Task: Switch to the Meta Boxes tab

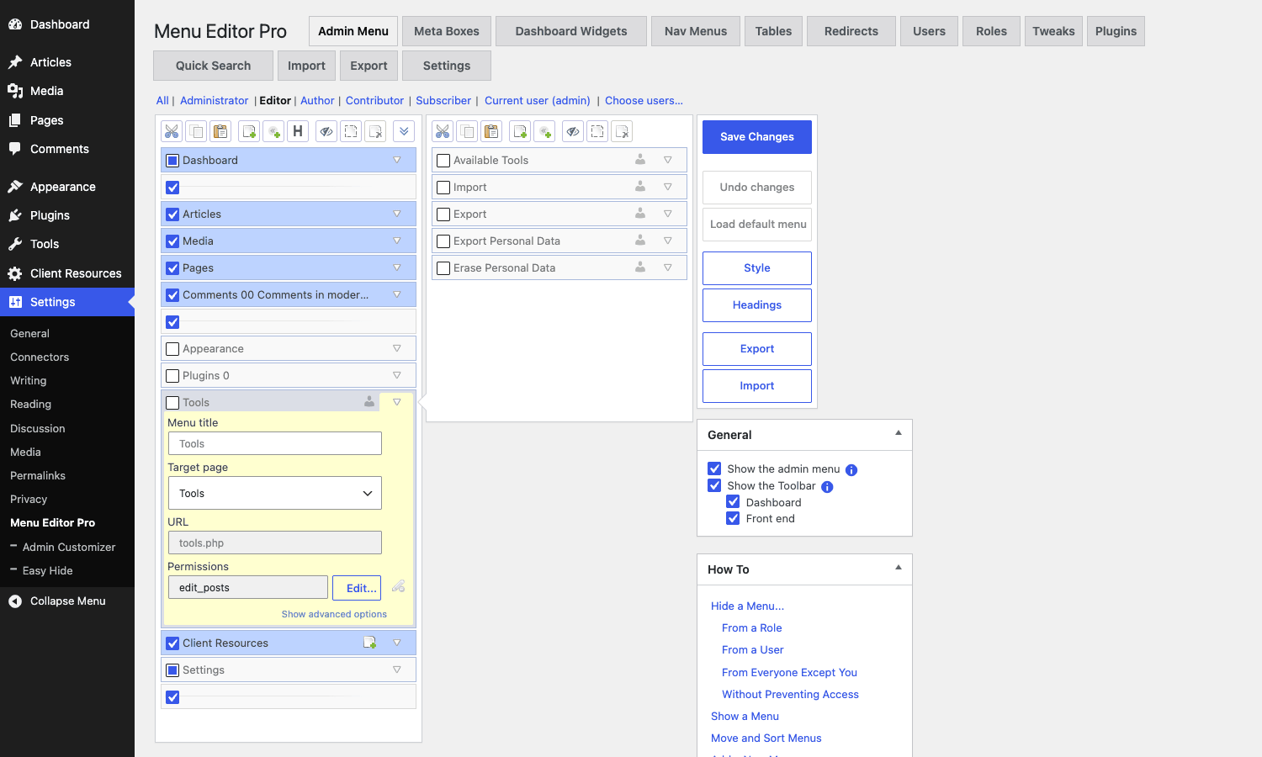Action: pos(447,31)
